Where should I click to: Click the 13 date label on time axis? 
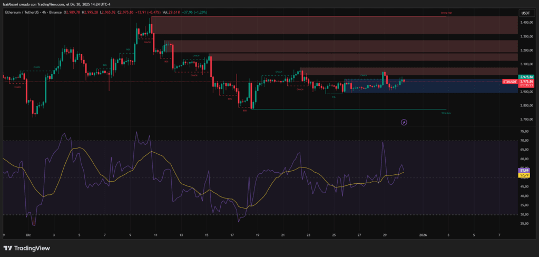[x=181, y=235]
